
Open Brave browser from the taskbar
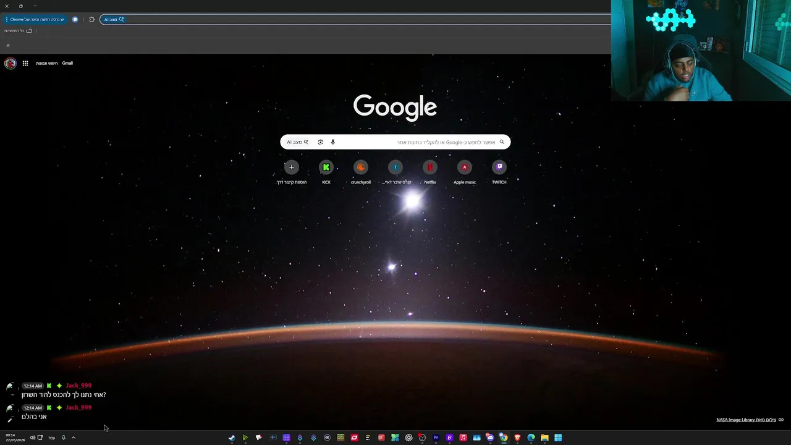click(517, 438)
